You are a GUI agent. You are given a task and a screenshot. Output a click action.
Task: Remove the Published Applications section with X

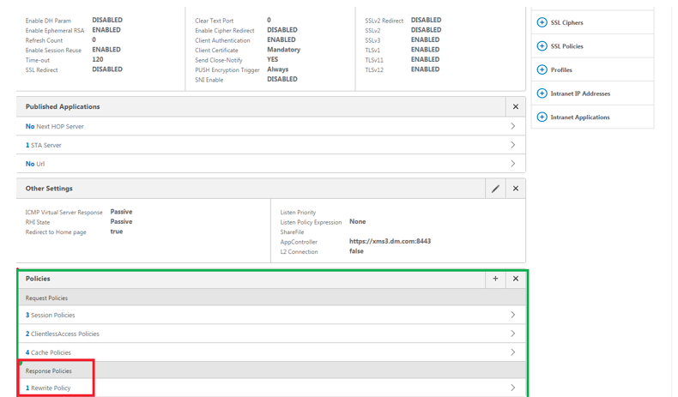[x=515, y=107]
